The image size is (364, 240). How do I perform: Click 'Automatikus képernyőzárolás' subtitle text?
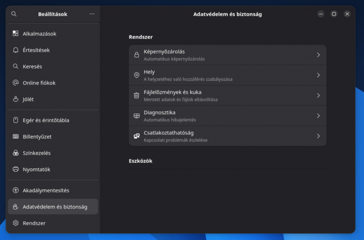pos(174,59)
